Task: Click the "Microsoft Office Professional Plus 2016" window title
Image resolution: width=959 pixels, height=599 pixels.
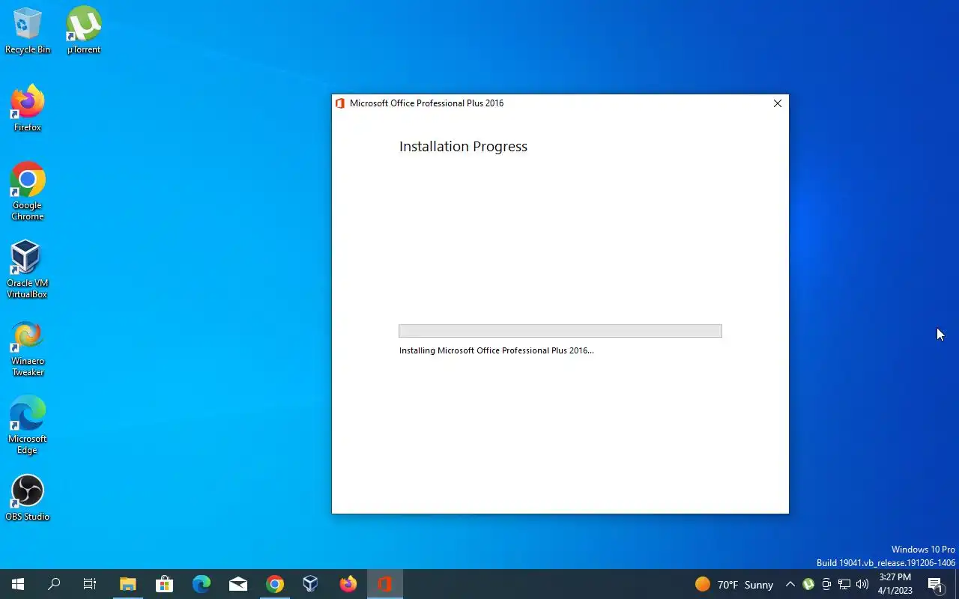Action: (x=426, y=103)
